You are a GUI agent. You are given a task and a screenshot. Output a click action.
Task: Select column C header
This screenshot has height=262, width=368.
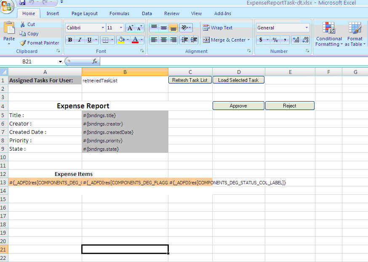pos(190,72)
